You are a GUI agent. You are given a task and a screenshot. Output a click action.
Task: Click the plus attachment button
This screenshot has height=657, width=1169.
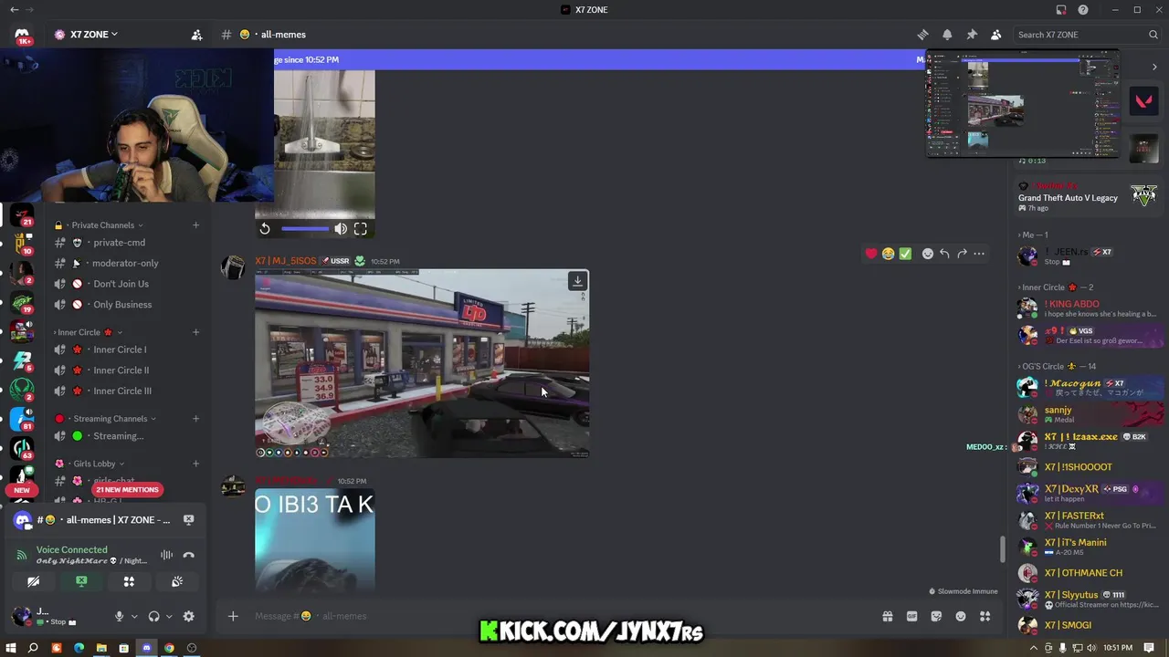(x=233, y=616)
